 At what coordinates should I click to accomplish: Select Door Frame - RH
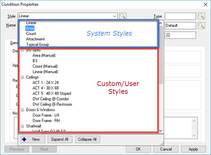click(46, 121)
